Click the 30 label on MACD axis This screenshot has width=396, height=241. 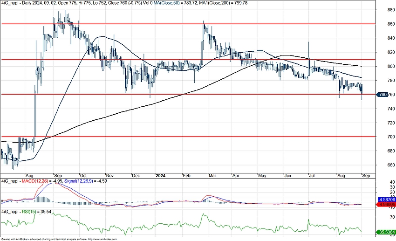(392, 187)
